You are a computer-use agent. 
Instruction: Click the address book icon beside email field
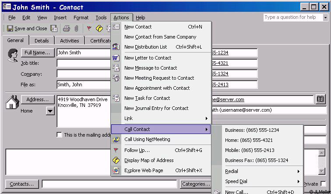[320, 99]
